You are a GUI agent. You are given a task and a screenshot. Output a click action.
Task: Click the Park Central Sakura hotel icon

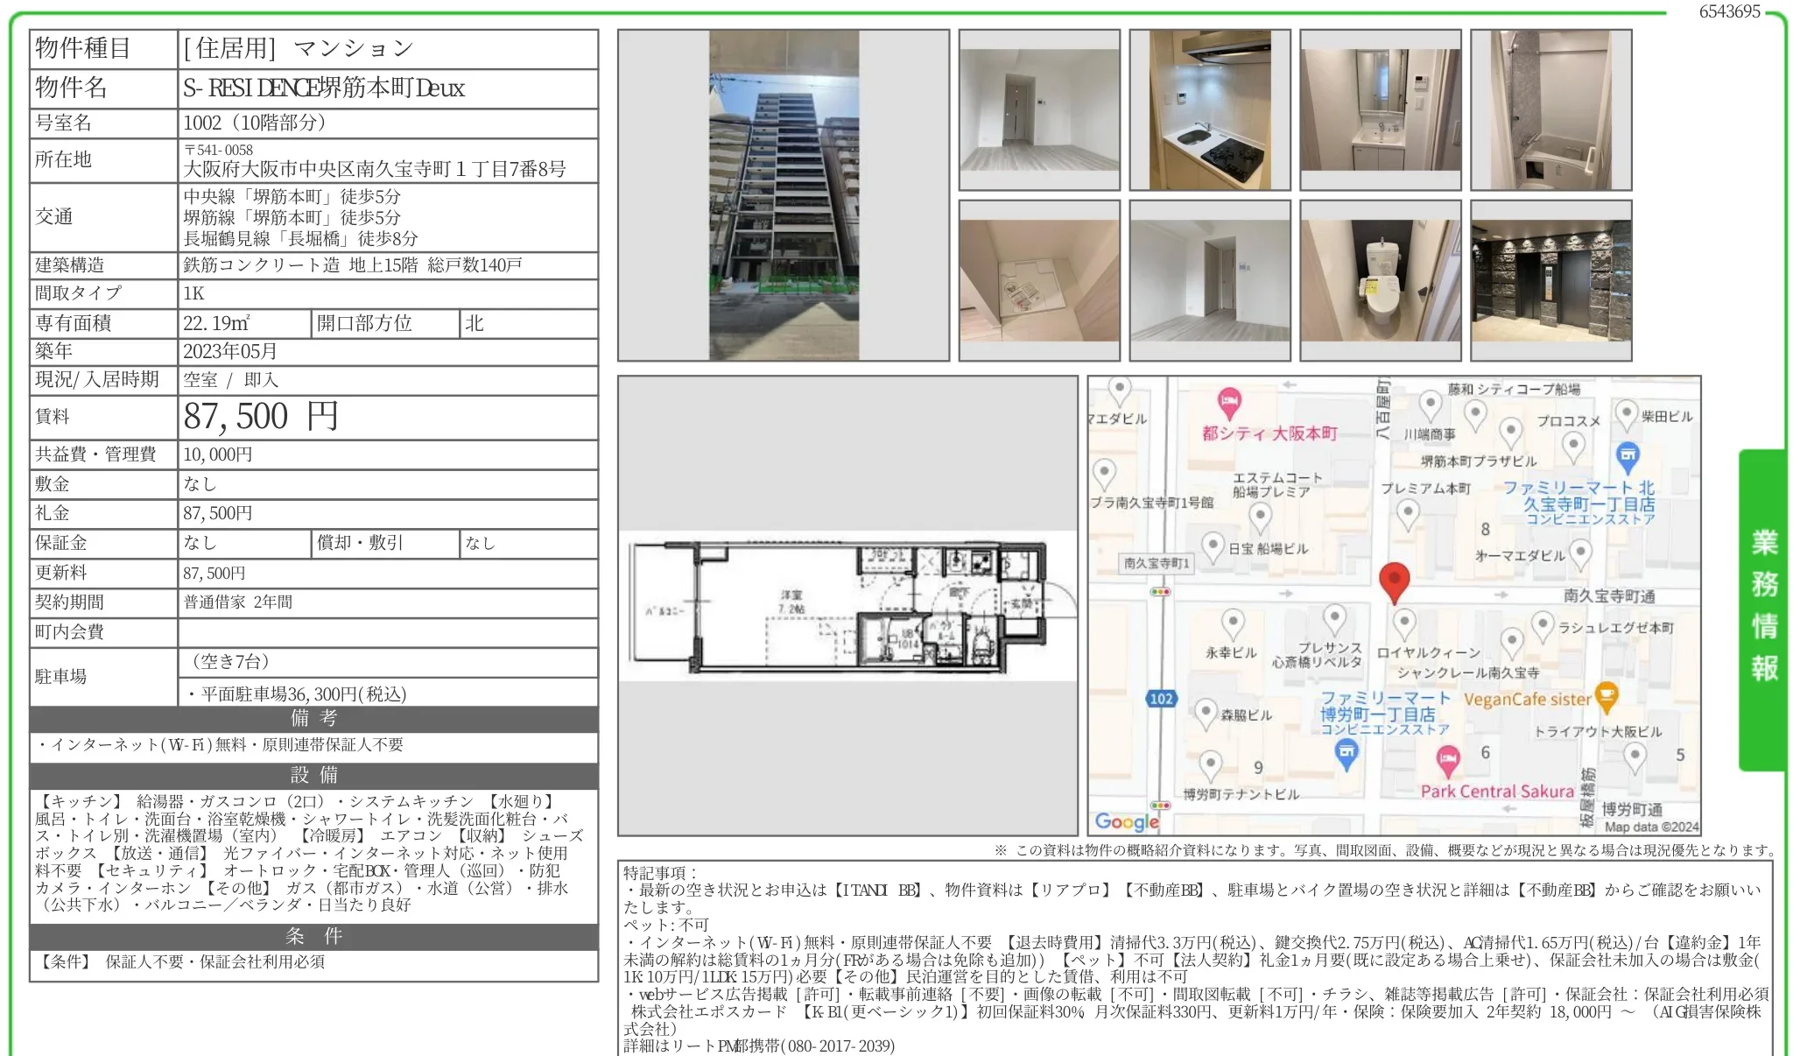[1447, 759]
